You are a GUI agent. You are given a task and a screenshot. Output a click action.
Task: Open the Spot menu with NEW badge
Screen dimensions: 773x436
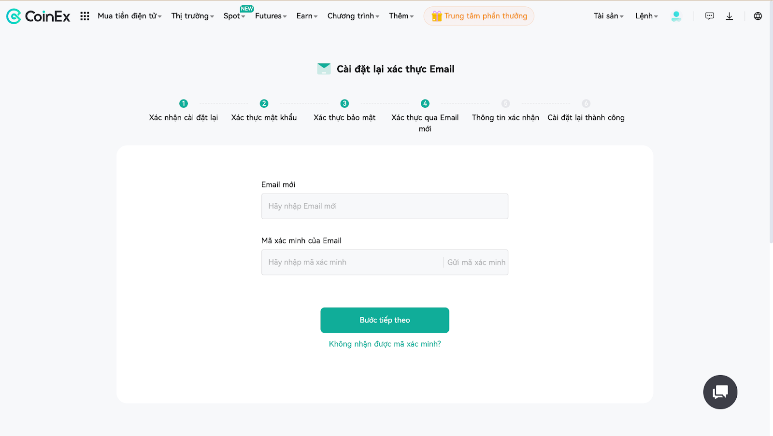point(234,16)
